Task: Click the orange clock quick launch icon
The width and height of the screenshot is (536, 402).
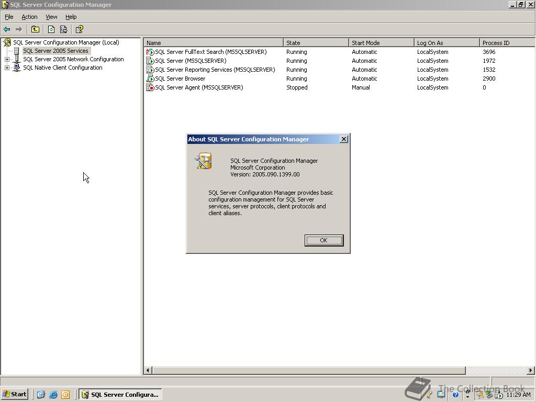Action: 65,395
